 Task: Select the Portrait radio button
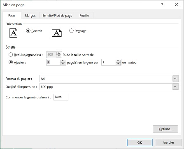click(x=28, y=31)
